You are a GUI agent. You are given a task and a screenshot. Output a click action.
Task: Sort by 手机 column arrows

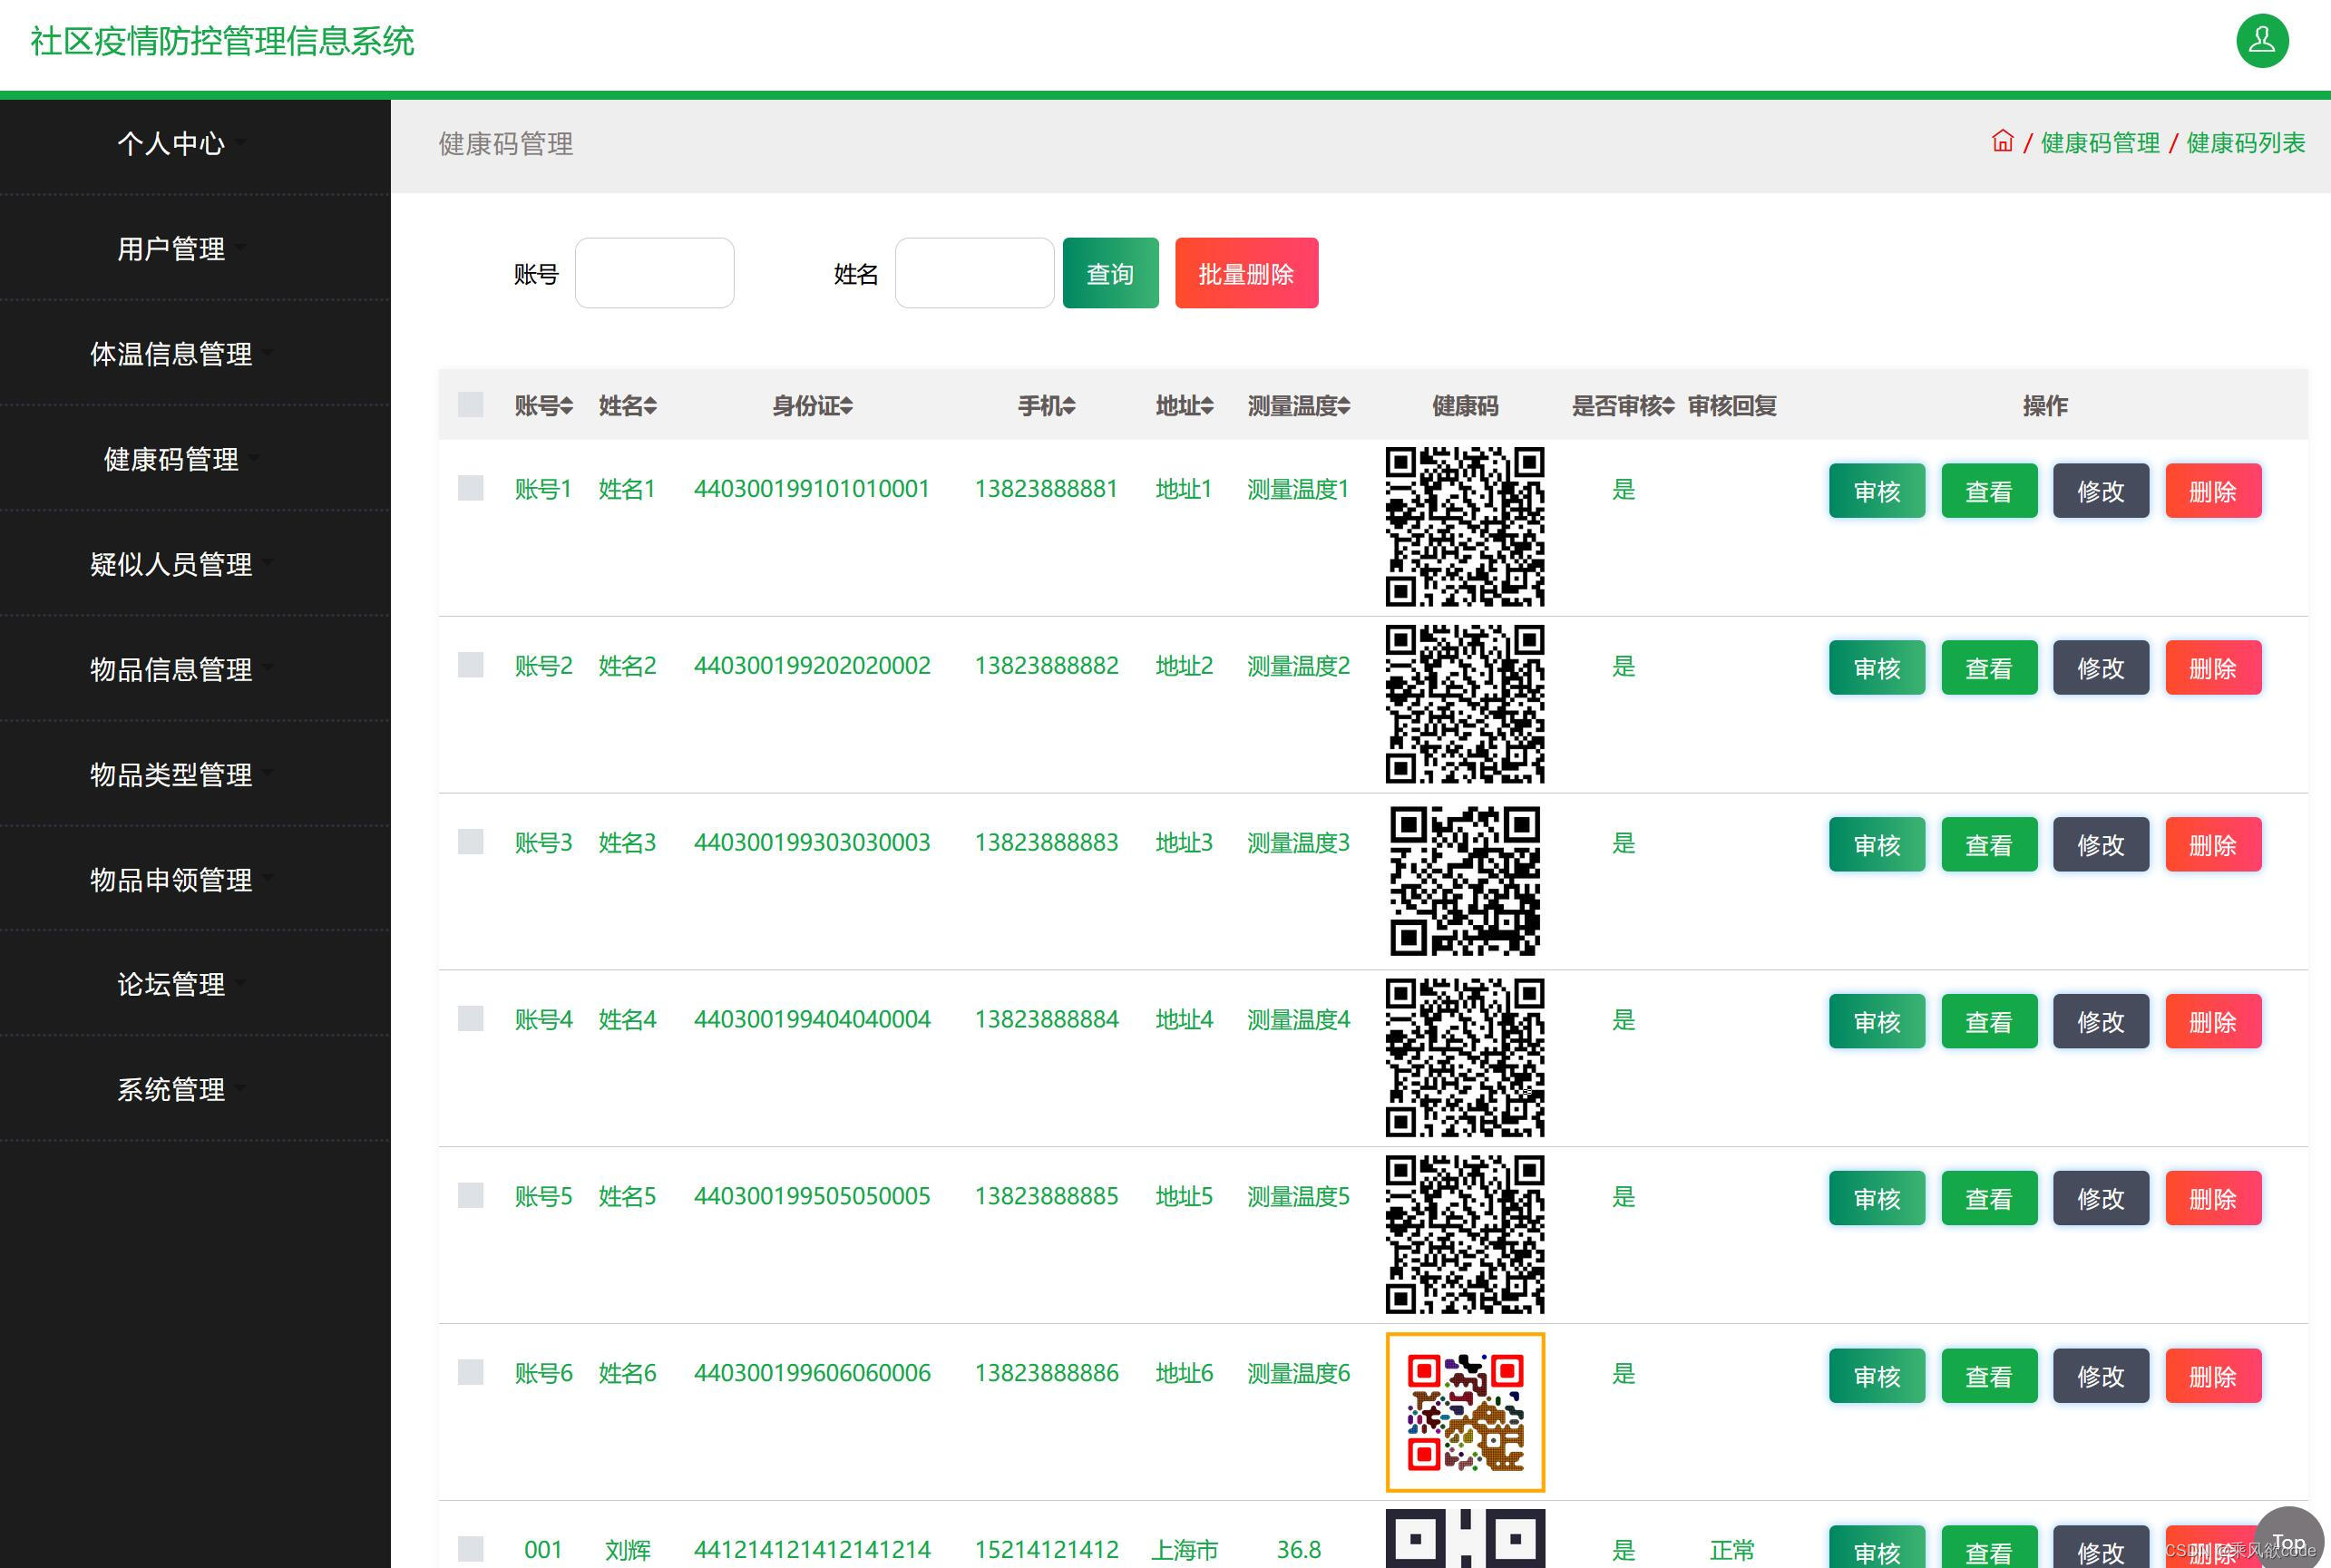coord(1069,406)
